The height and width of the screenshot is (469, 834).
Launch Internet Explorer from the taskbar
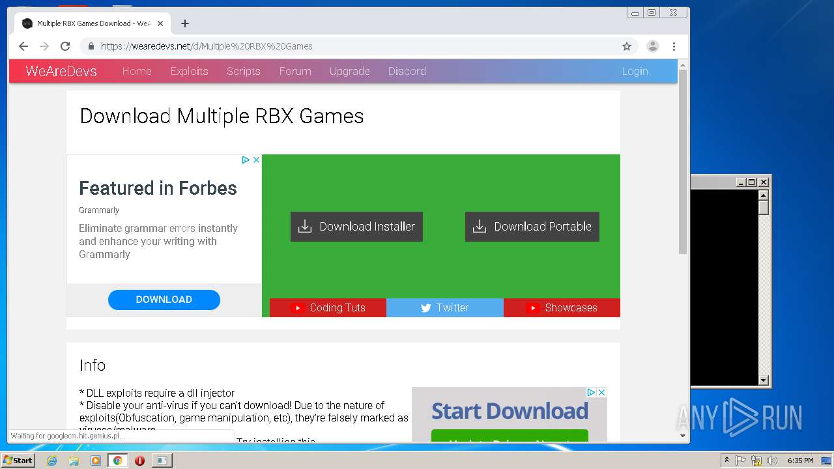(x=51, y=461)
